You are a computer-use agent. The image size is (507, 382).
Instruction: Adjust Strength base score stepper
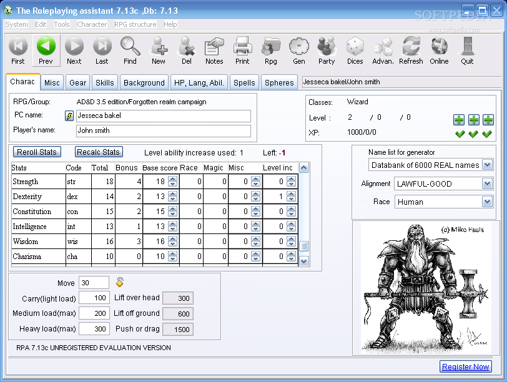(x=173, y=182)
